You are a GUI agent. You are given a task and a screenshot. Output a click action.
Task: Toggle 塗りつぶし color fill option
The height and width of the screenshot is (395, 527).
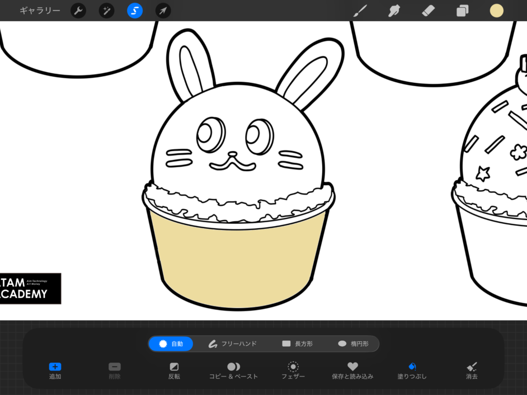(412, 370)
